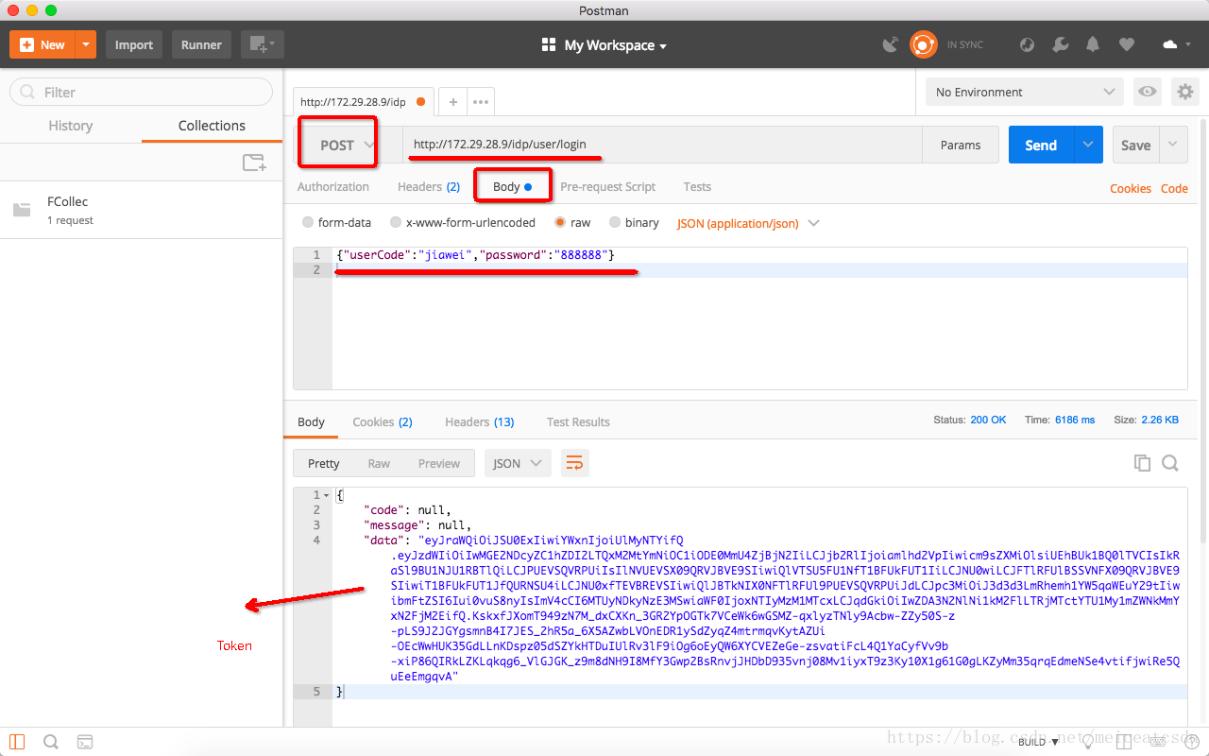Open the response Headers (13) tab
The height and width of the screenshot is (756, 1209).
pyautogui.click(x=480, y=422)
